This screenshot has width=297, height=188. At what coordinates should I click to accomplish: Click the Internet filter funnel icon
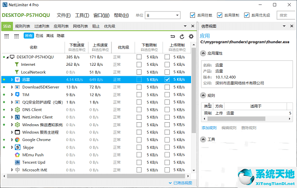17,64
